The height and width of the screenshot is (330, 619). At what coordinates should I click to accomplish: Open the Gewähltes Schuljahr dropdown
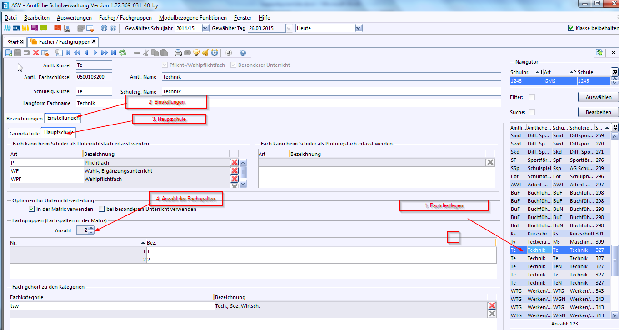tap(205, 28)
